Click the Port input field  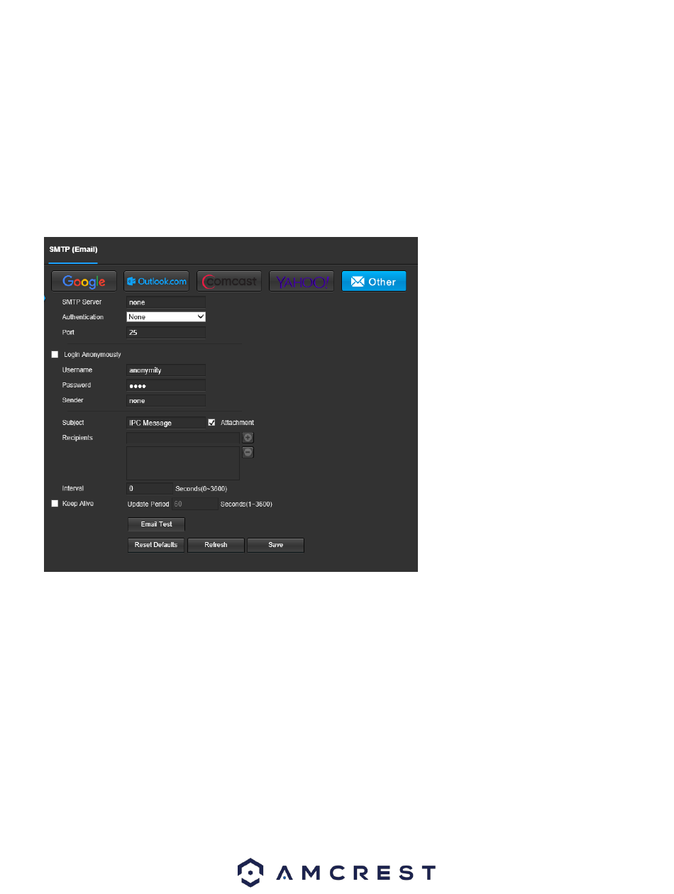[x=166, y=332]
